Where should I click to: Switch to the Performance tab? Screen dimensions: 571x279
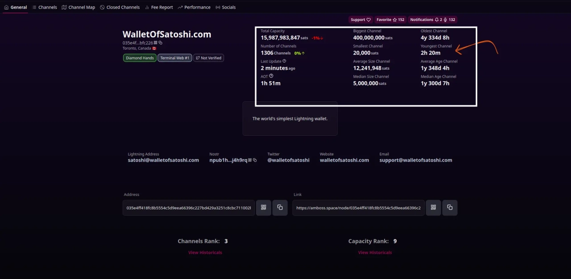coord(197,7)
